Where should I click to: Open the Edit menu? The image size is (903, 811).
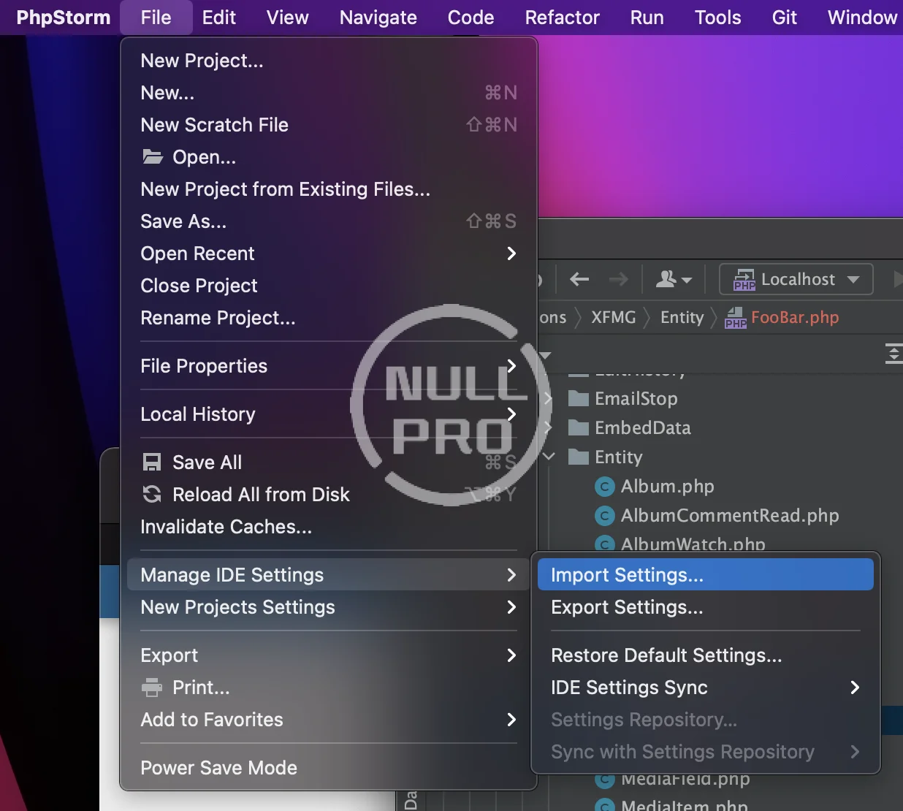218,18
